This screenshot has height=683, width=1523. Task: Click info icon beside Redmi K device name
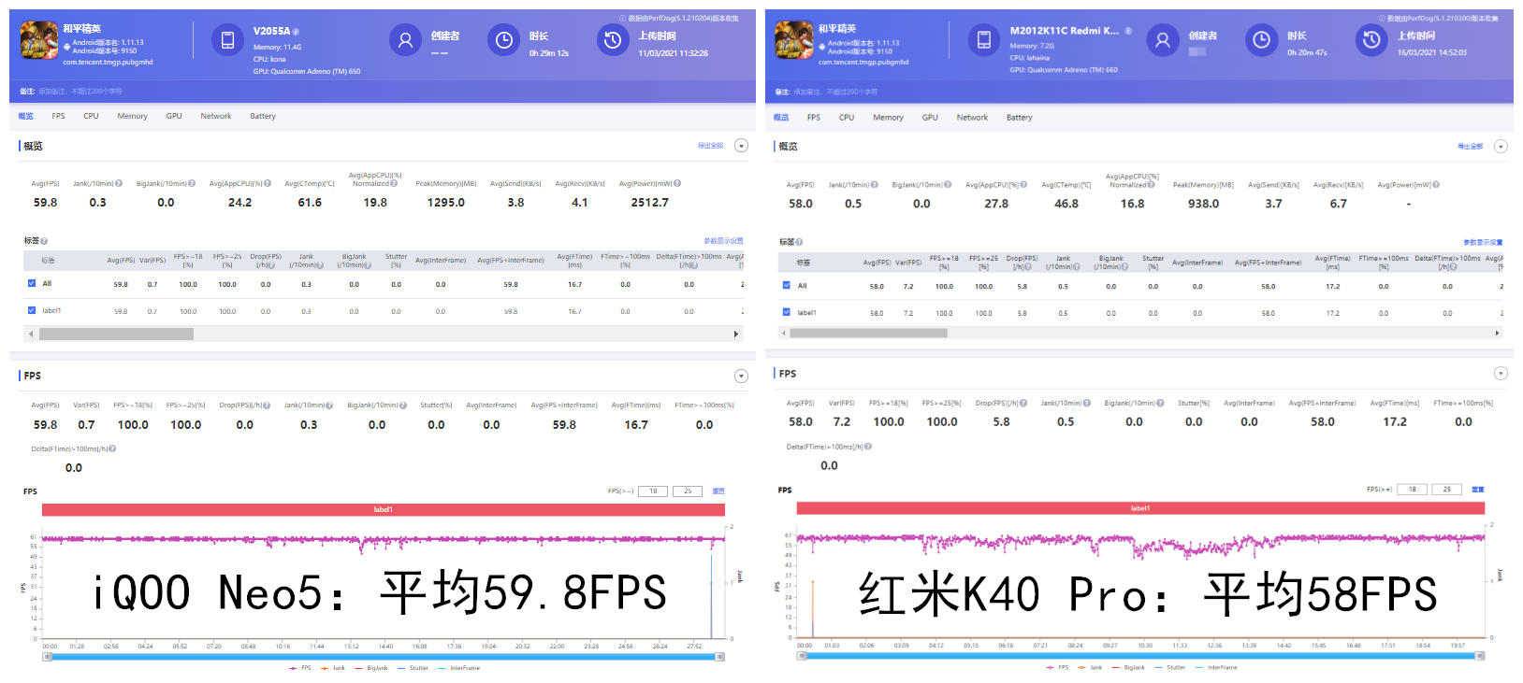1128,31
